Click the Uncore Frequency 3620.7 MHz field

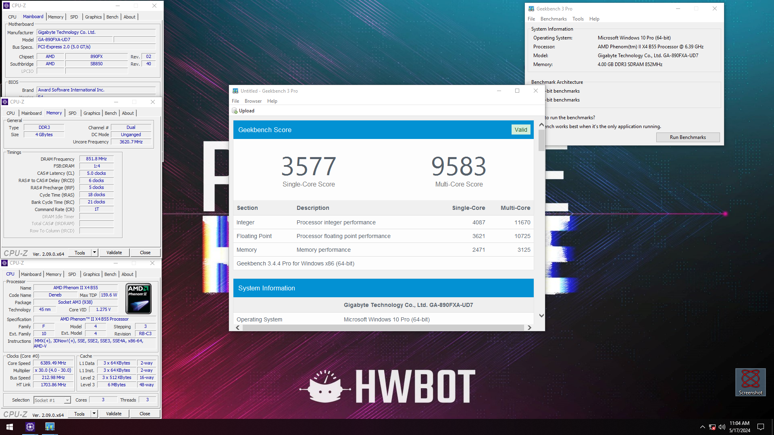[x=131, y=142]
